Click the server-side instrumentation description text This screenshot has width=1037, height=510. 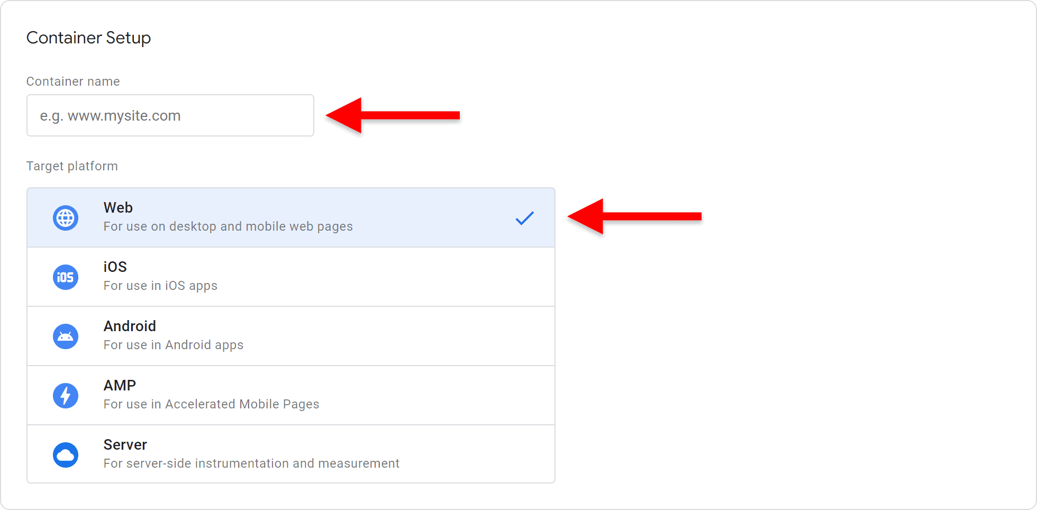coord(251,463)
